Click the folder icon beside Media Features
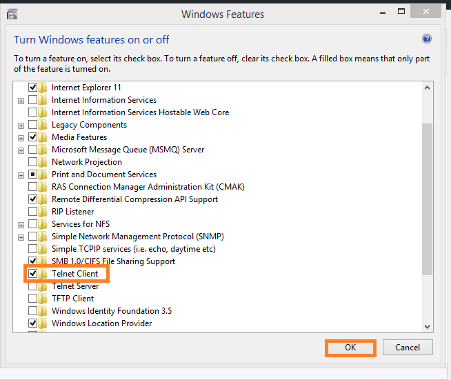 pyautogui.click(x=43, y=137)
